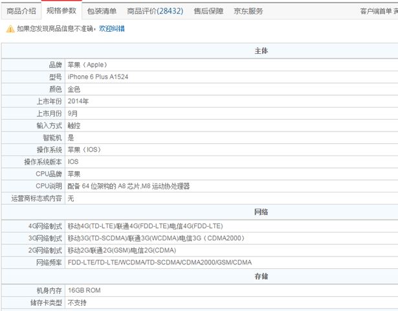Select the 网络 section header

[x=261, y=212]
